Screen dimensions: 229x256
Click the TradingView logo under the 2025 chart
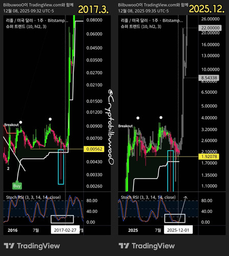point(147,246)
